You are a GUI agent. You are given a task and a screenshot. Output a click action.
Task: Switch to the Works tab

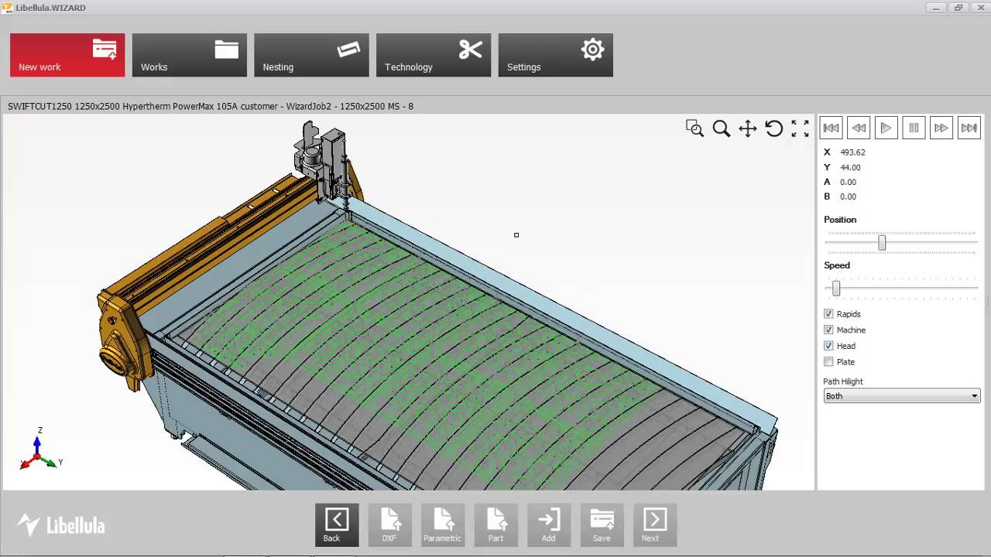[x=190, y=55]
